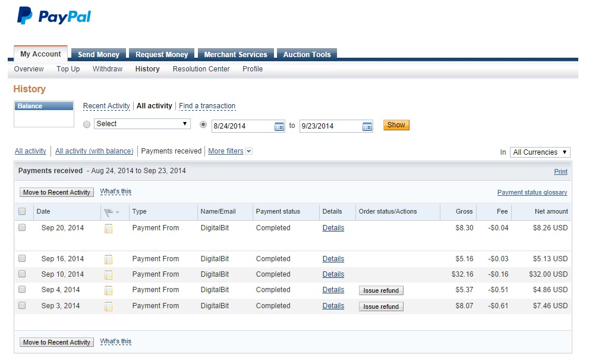The width and height of the screenshot is (608, 363).
Task: Go to History submenu
Action: pyautogui.click(x=147, y=68)
